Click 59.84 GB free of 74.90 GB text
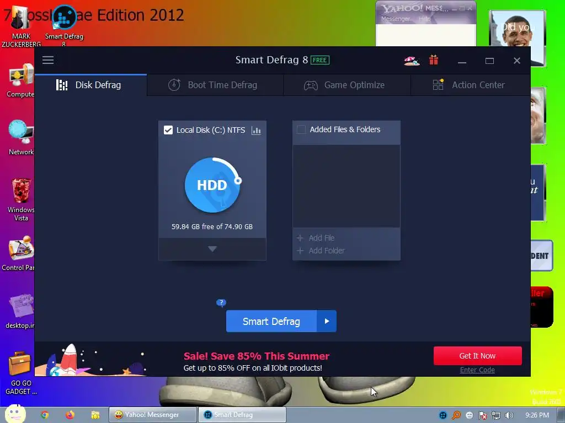565x423 pixels. point(212,226)
